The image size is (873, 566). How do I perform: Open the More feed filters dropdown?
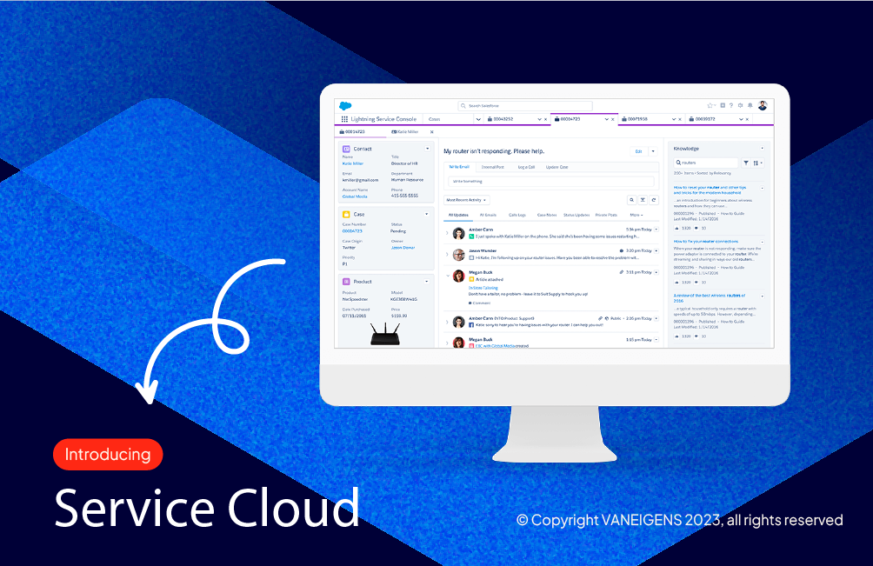636,215
